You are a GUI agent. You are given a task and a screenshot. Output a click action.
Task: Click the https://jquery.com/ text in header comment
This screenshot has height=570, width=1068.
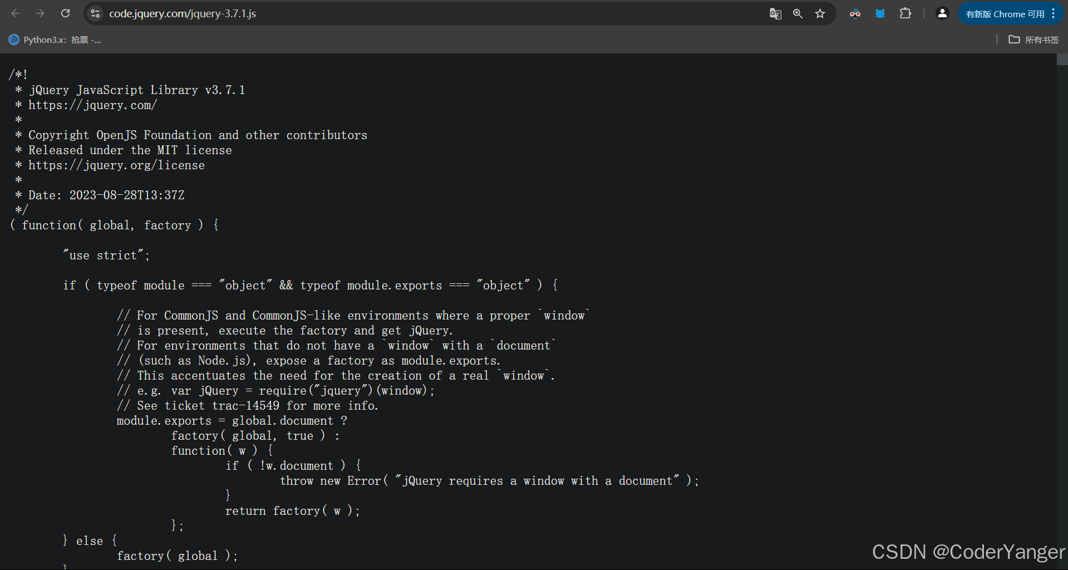pyautogui.click(x=93, y=105)
